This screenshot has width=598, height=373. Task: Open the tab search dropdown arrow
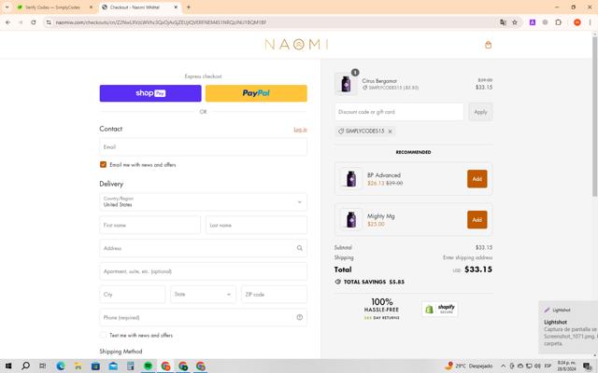tap(7, 7)
